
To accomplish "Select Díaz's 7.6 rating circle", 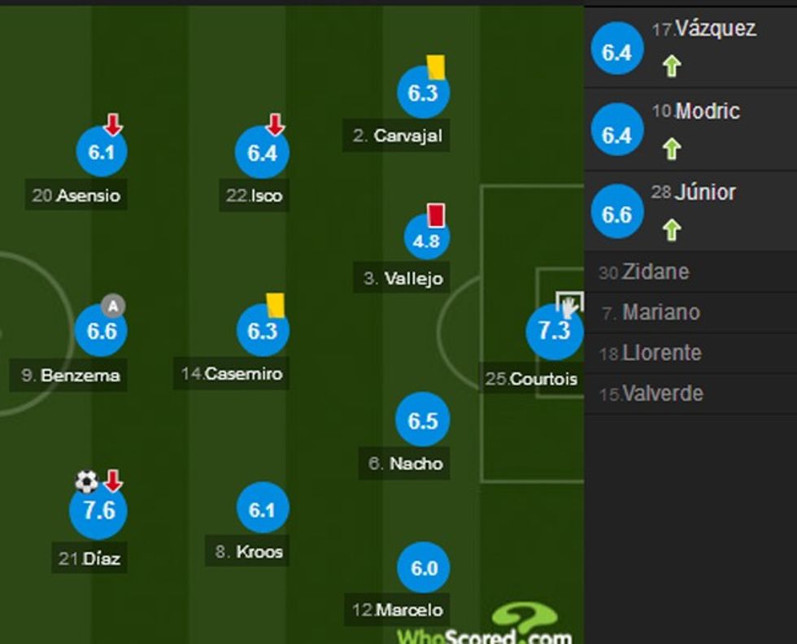I will (x=99, y=511).
